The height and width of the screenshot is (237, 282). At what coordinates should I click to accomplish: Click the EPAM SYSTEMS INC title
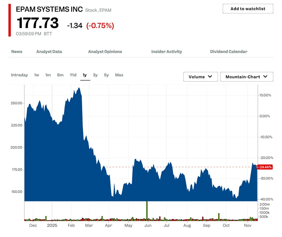click(49, 9)
